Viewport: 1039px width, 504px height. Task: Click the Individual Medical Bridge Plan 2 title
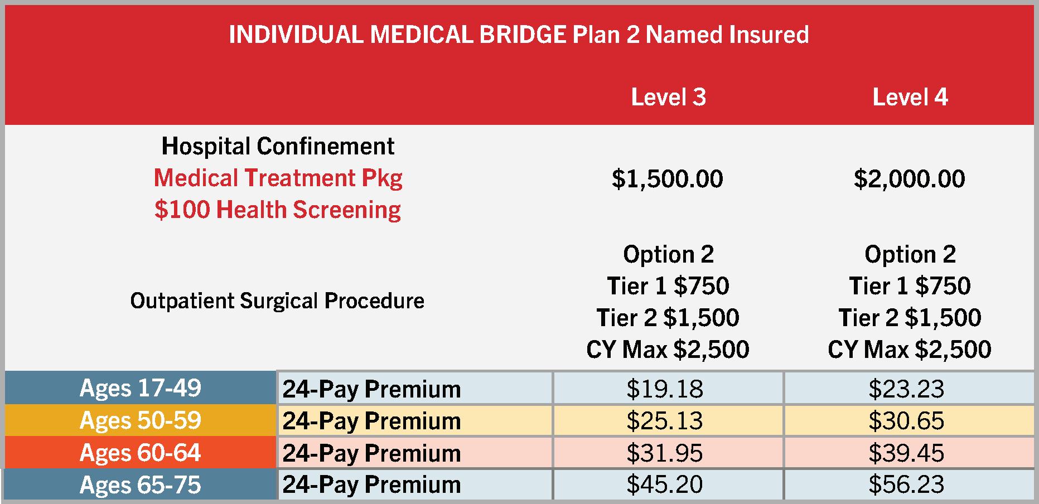click(x=519, y=35)
